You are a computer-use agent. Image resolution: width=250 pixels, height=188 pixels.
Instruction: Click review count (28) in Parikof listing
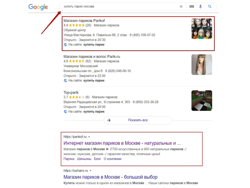tap(88, 25)
